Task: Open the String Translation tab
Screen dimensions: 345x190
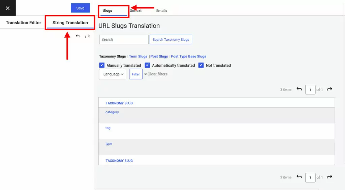Action: coord(70,23)
